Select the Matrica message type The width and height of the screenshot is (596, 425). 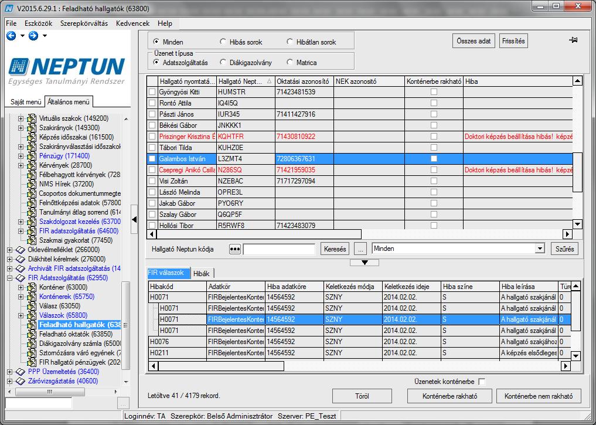pyautogui.click(x=290, y=62)
